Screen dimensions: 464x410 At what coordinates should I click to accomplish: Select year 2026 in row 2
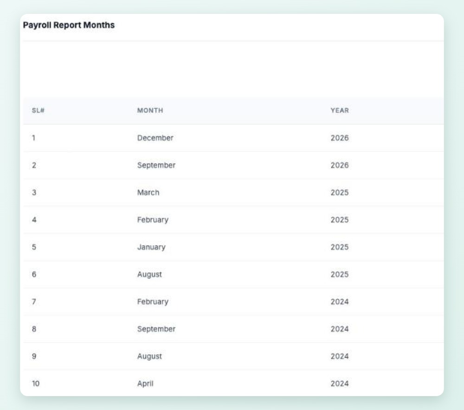[x=340, y=165]
